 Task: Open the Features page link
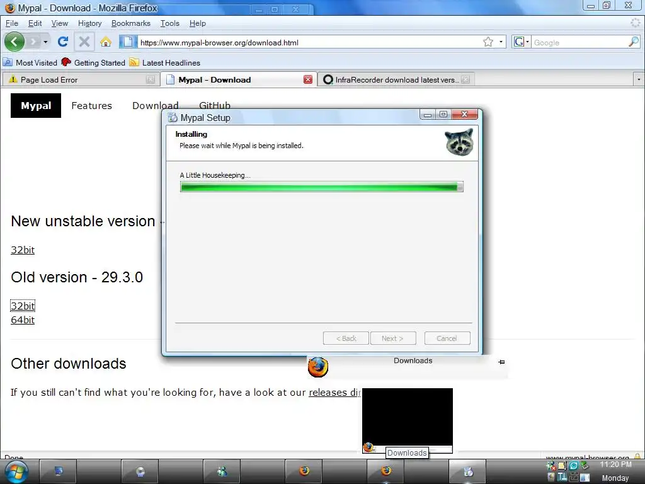pyautogui.click(x=91, y=106)
